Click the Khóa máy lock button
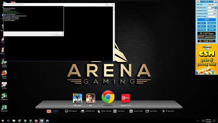The height and width of the screenshot is (123, 218). pos(211,26)
